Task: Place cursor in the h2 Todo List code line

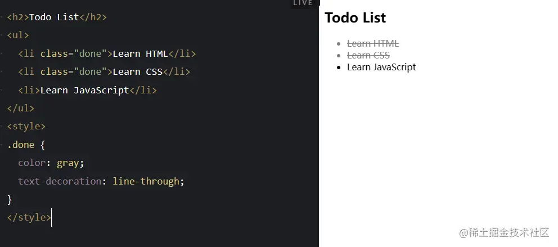Action: click(56, 17)
